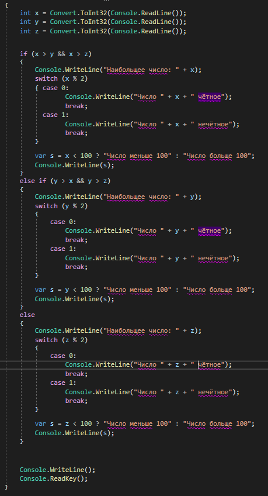The height and width of the screenshot is (496, 268).
Task: Click word 'чётное' in the z WriteLine line
Action: [209, 365]
